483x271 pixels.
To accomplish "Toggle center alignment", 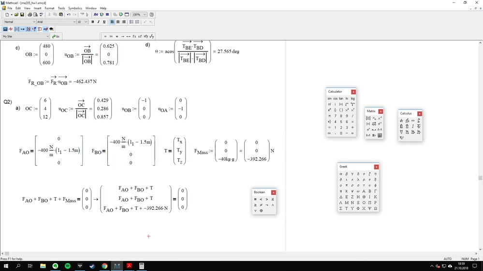I will pos(118,22).
